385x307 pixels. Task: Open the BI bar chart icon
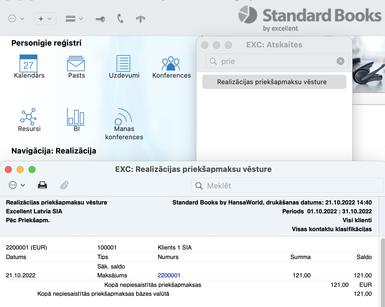coord(76,116)
